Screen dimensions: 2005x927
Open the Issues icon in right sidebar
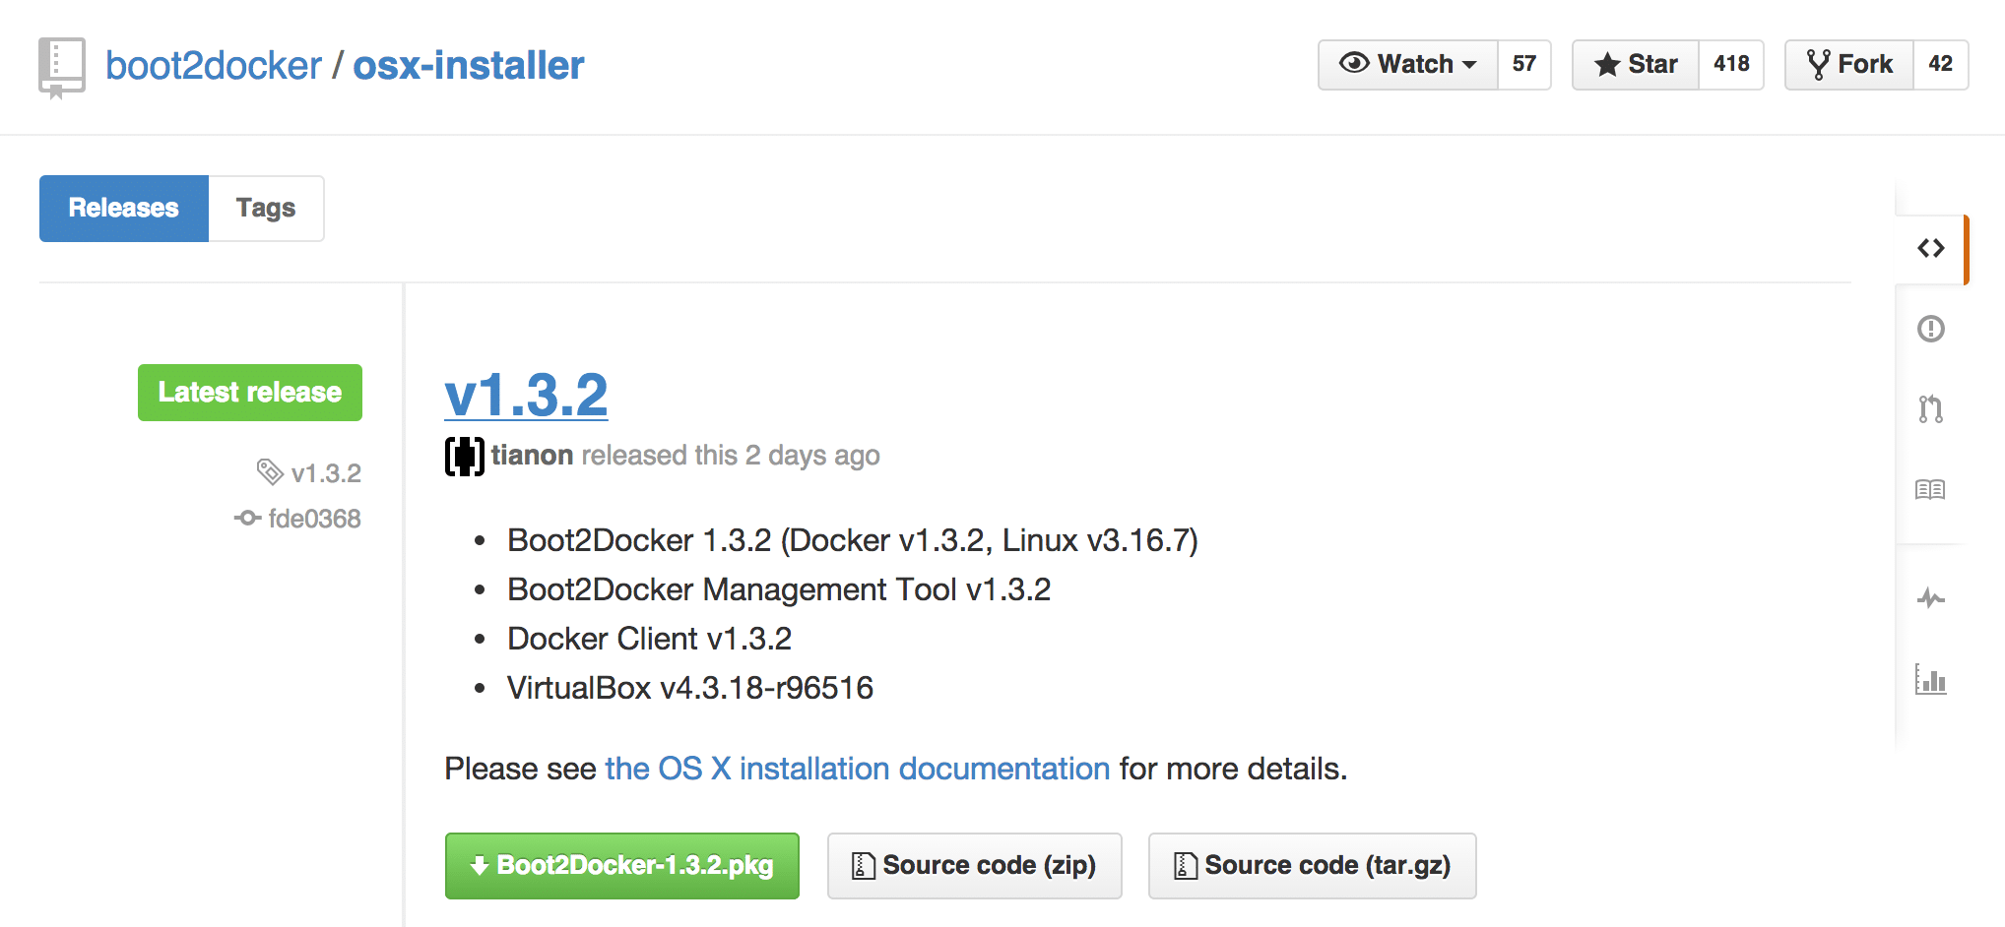(1930, 329)
